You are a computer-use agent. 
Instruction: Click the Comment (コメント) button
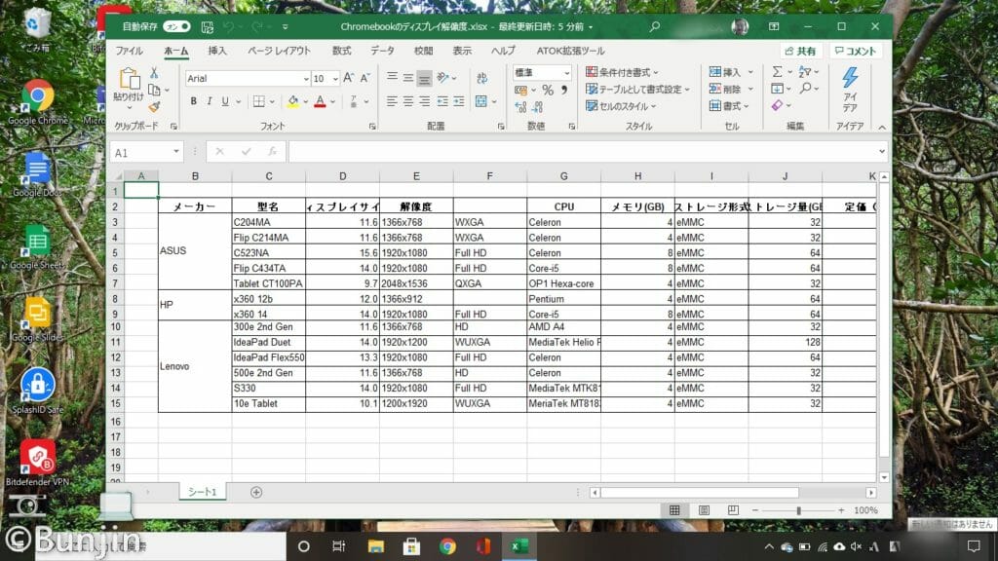tap(856, 51)
